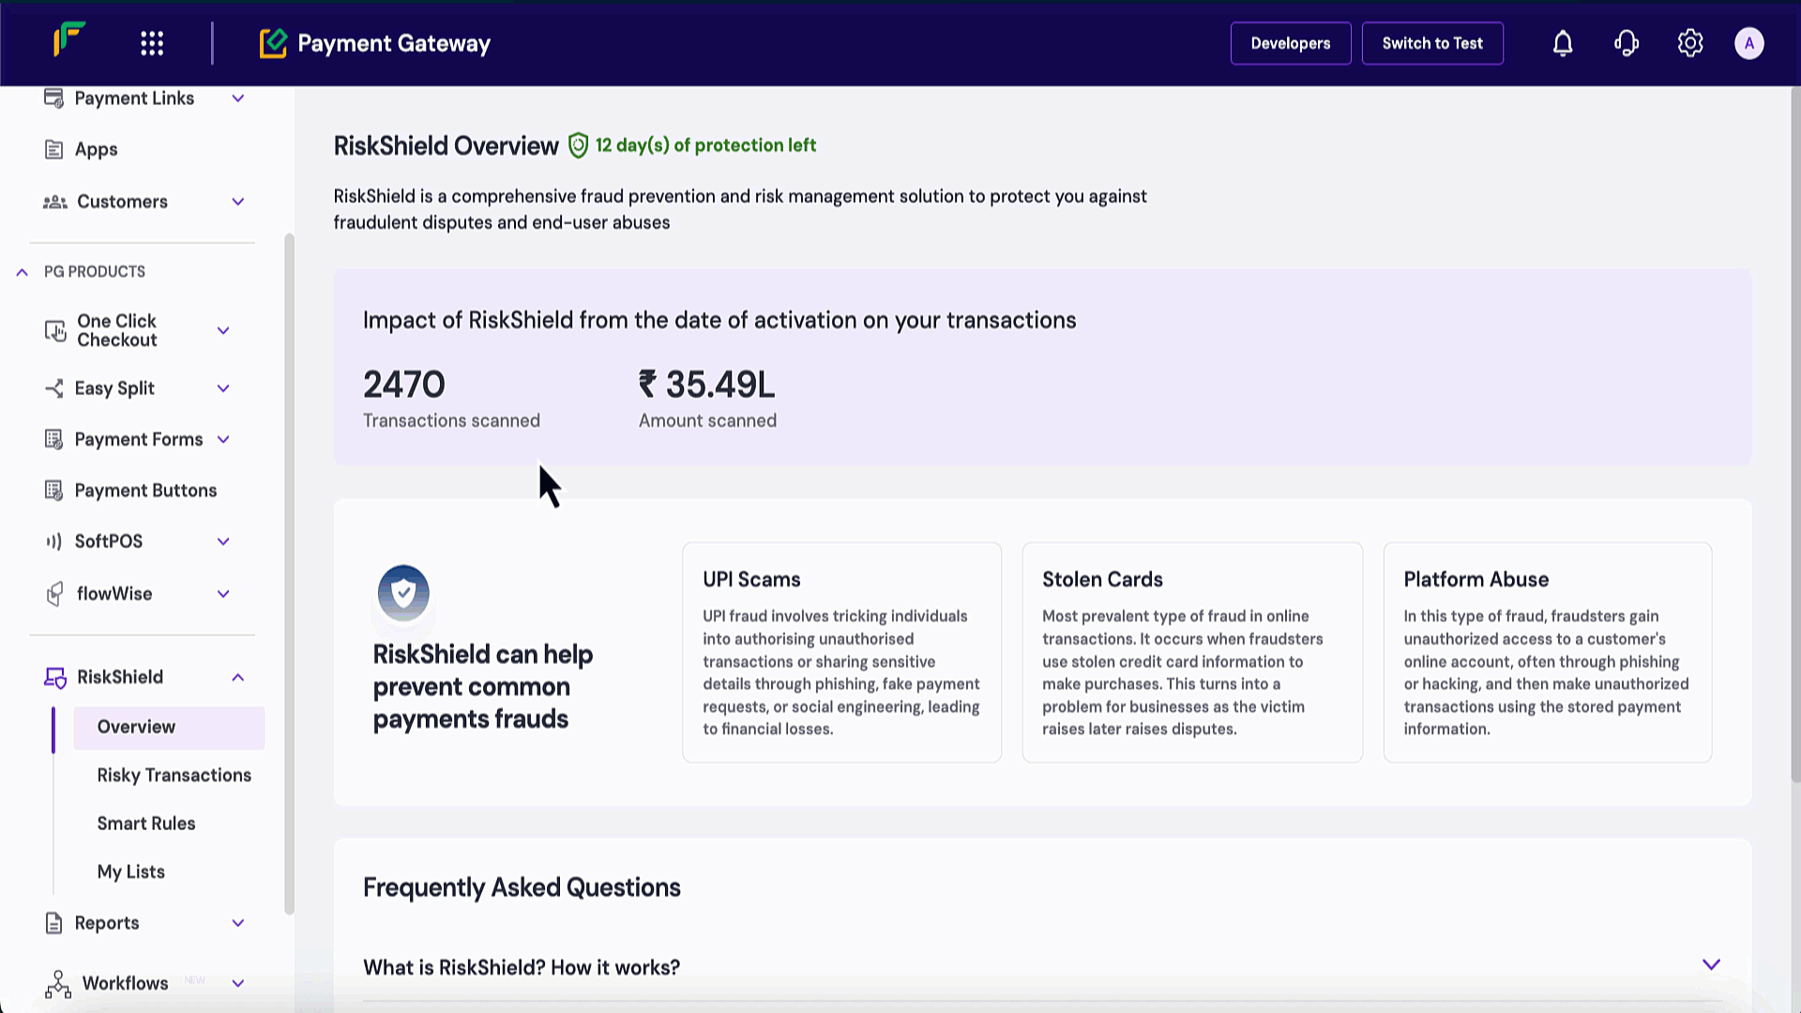Image resolution: width=1801 pixels, height=1013 pixels.
Task: Open the apps grid launcher icon
Action: [152, 43]
